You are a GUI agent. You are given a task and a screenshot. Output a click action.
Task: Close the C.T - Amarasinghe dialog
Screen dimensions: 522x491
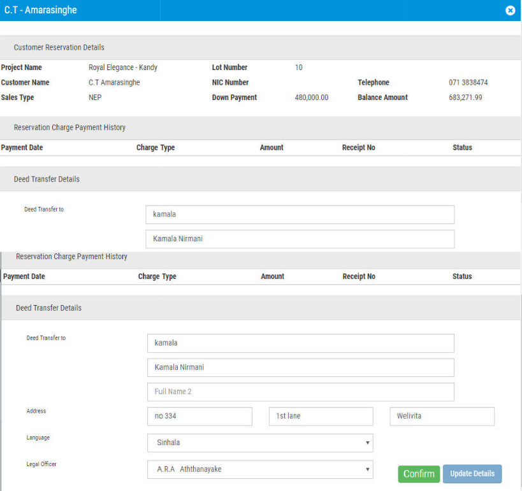click(510, 11)
